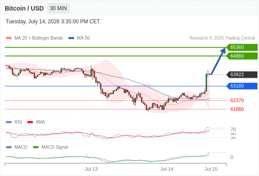Image resolution: width=259 pixels, height=176 pixels.
Task: Click the MA 50 blue legend swatch
Action: click(71, 38)
